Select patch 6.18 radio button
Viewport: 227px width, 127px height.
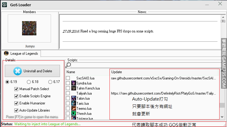pyautogui.click(x=29, y=82)
